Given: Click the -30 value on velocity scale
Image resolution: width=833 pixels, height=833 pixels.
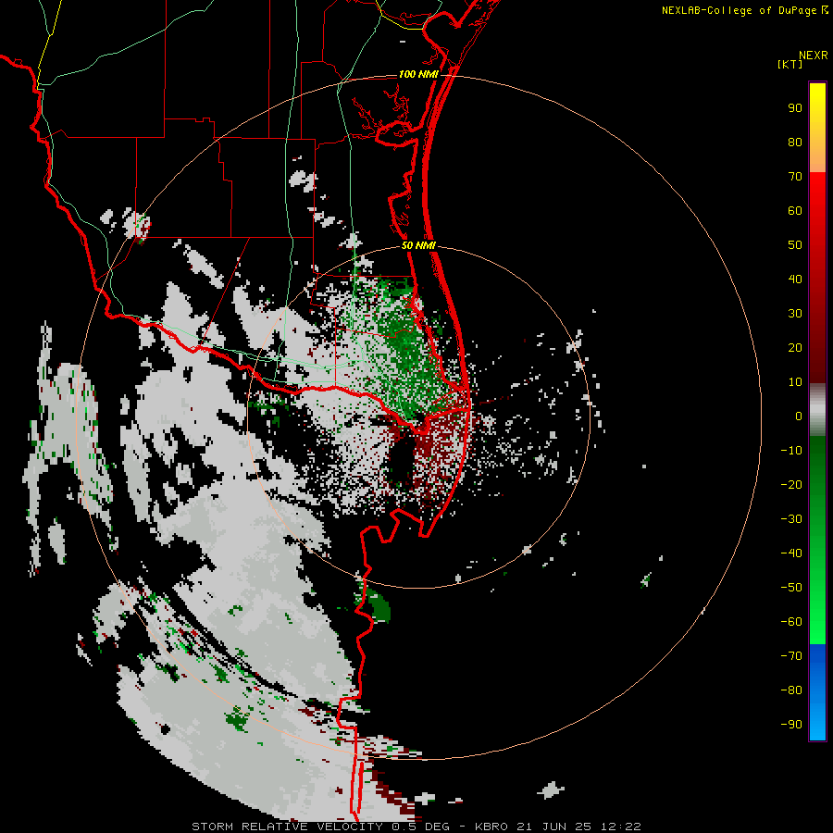Looking at the screenshot, I should (791, 519).
